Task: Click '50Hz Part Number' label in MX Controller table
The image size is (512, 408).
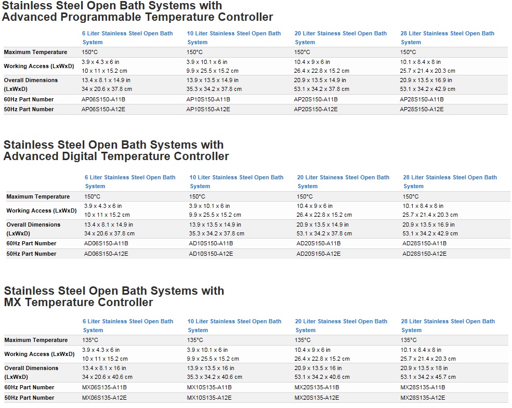Action: click(30, 398)
